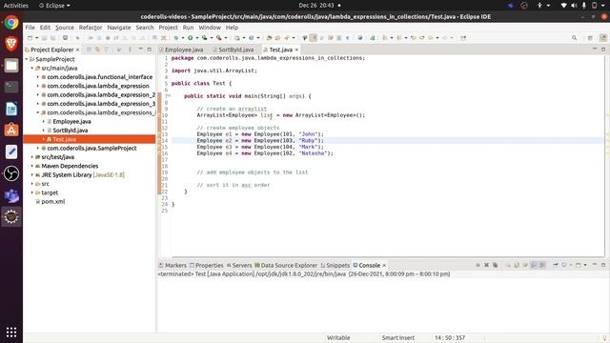Open the Source menu
Viewport: 610px width, 343px height.
coord(65,28)
